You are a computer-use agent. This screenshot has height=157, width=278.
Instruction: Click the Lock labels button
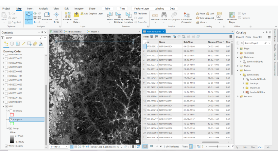(210, 13)
